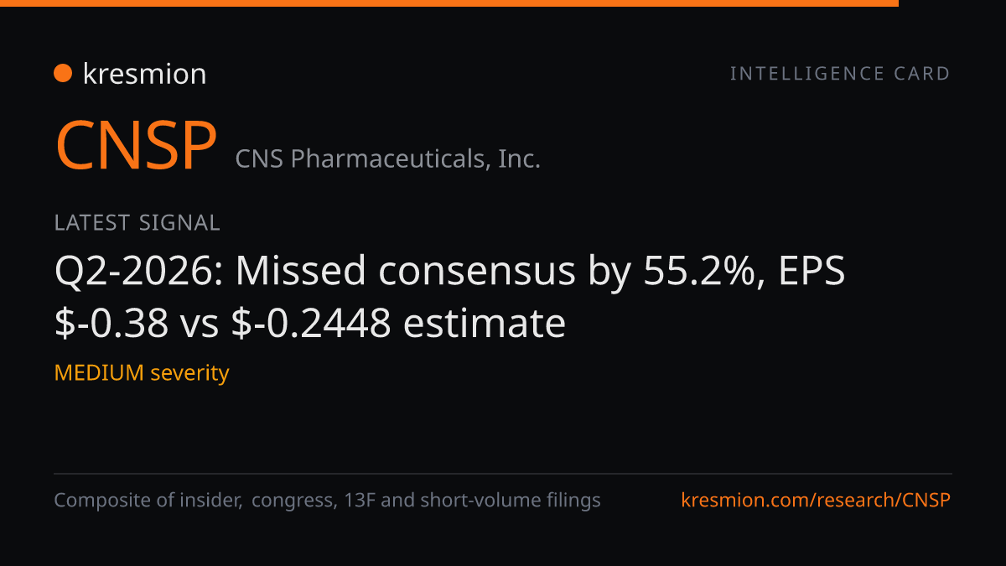Click the word 'congress' in footer
Screen dimensions: 1006x566
pos(291,501)
